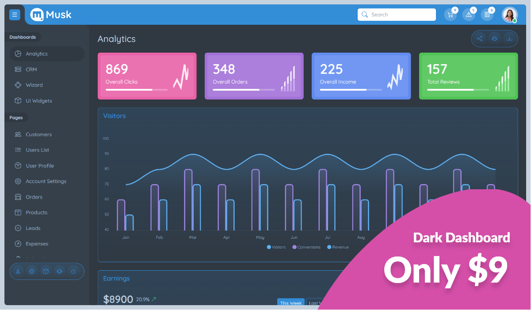Toggle Revenue series in chart legend
This screenshot has width=531, height=310.
click(337, 247)
